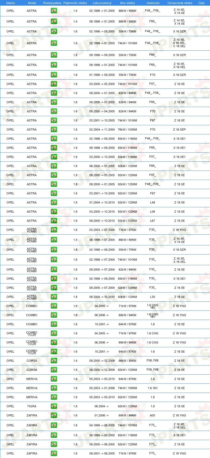The width and height of the screenshot is (210, 458).
Task: Click the Oznaczenie silnika column header
Action: point(180,3)
